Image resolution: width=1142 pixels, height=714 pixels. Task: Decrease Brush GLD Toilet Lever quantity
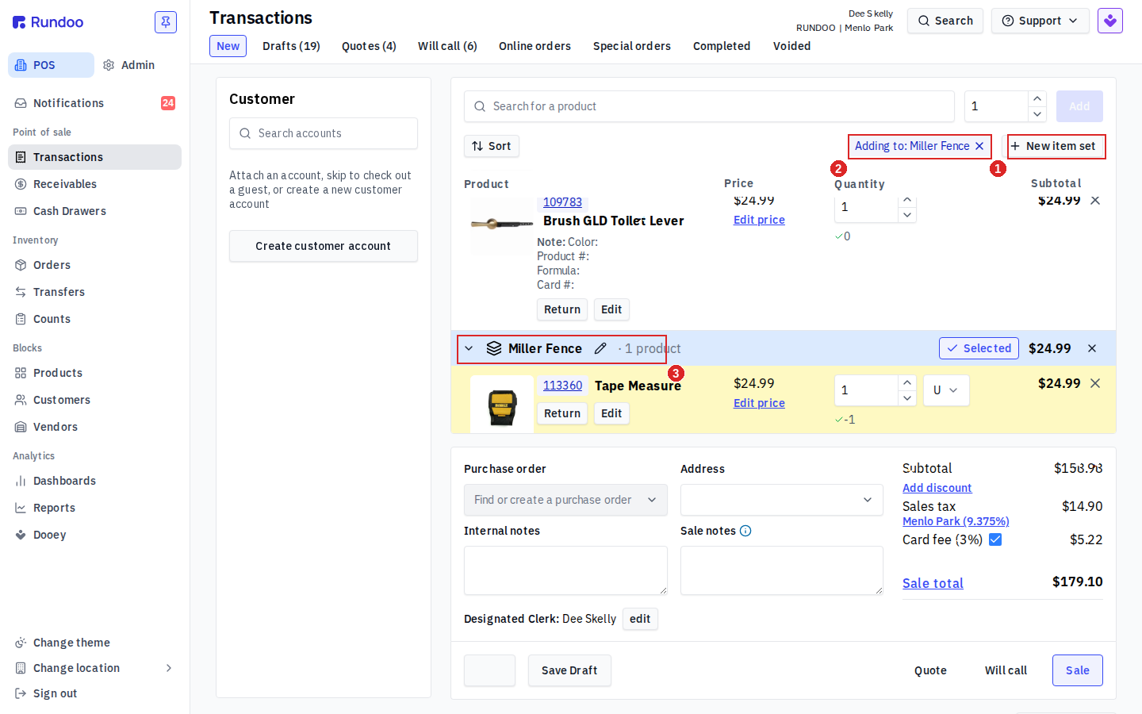(907, 215)
